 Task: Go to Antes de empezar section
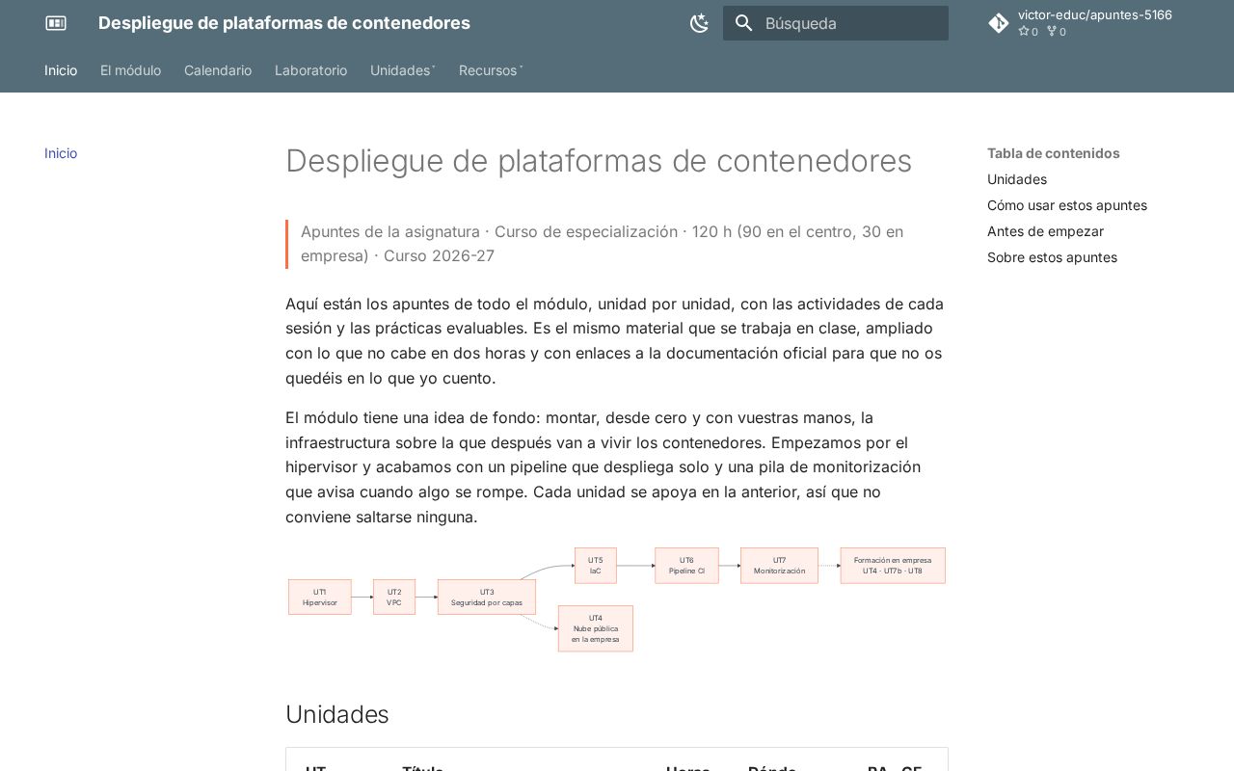coord(1045,231)
